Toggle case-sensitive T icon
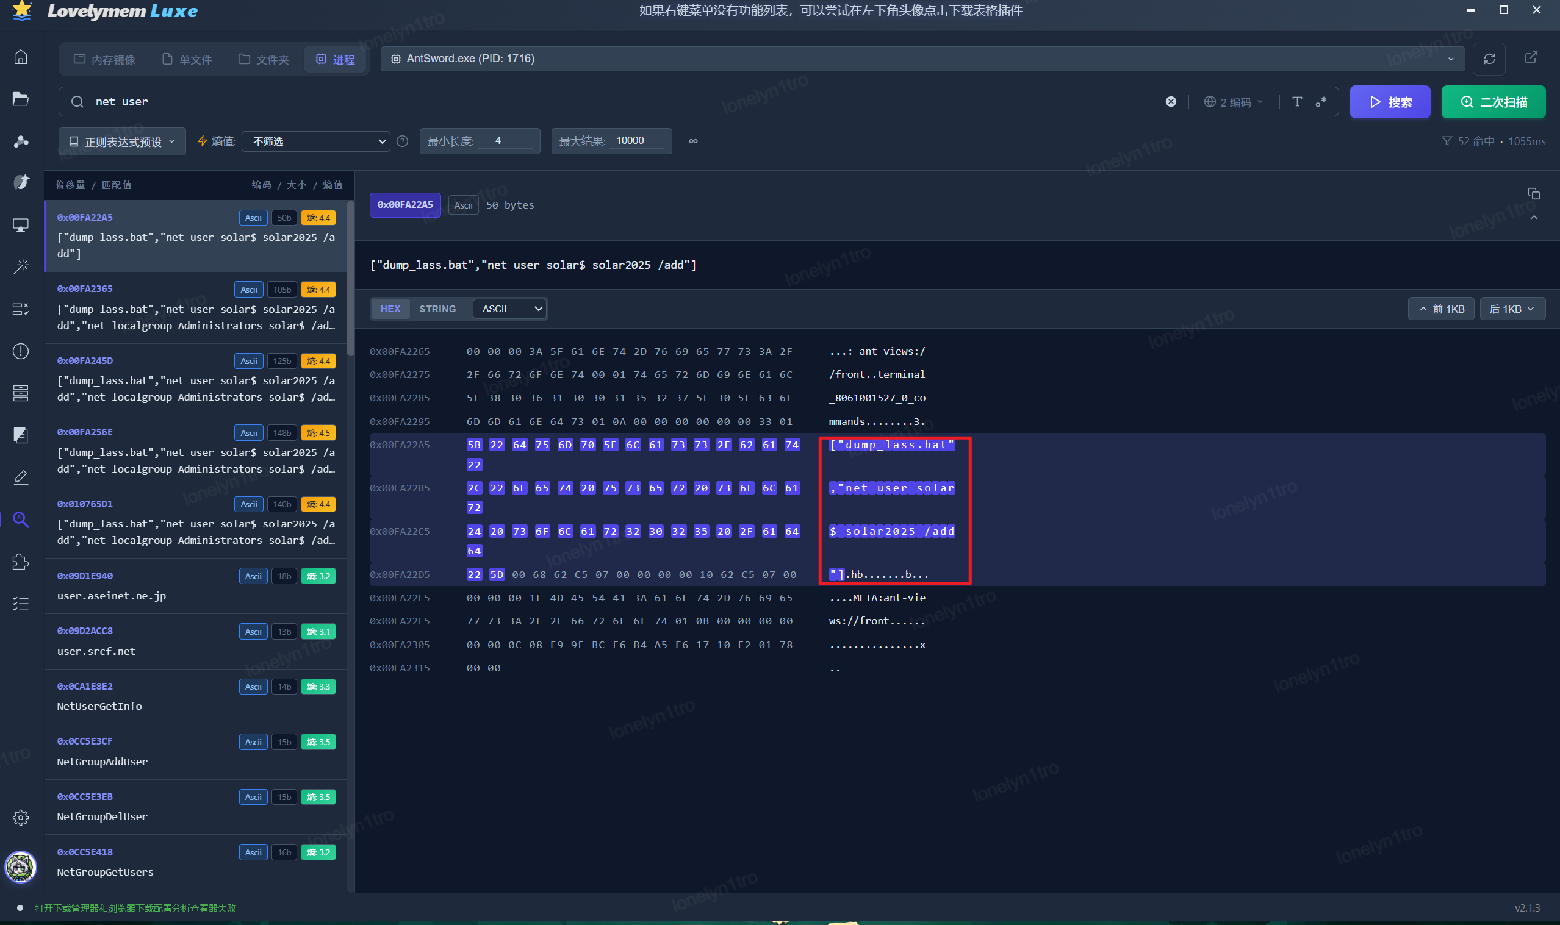 point(1297,102)
